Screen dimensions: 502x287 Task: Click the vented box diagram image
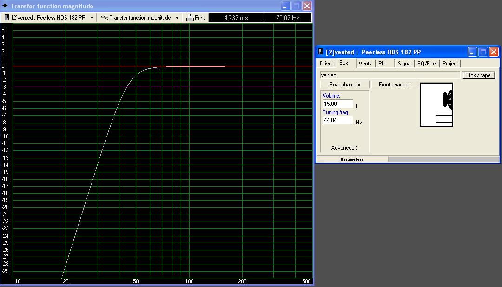pos(436,104)
